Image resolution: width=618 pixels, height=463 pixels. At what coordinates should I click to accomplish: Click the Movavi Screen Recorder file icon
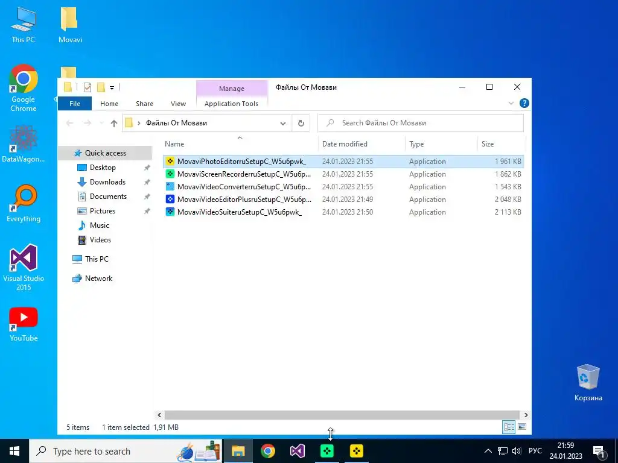click(x=170, y=174)
